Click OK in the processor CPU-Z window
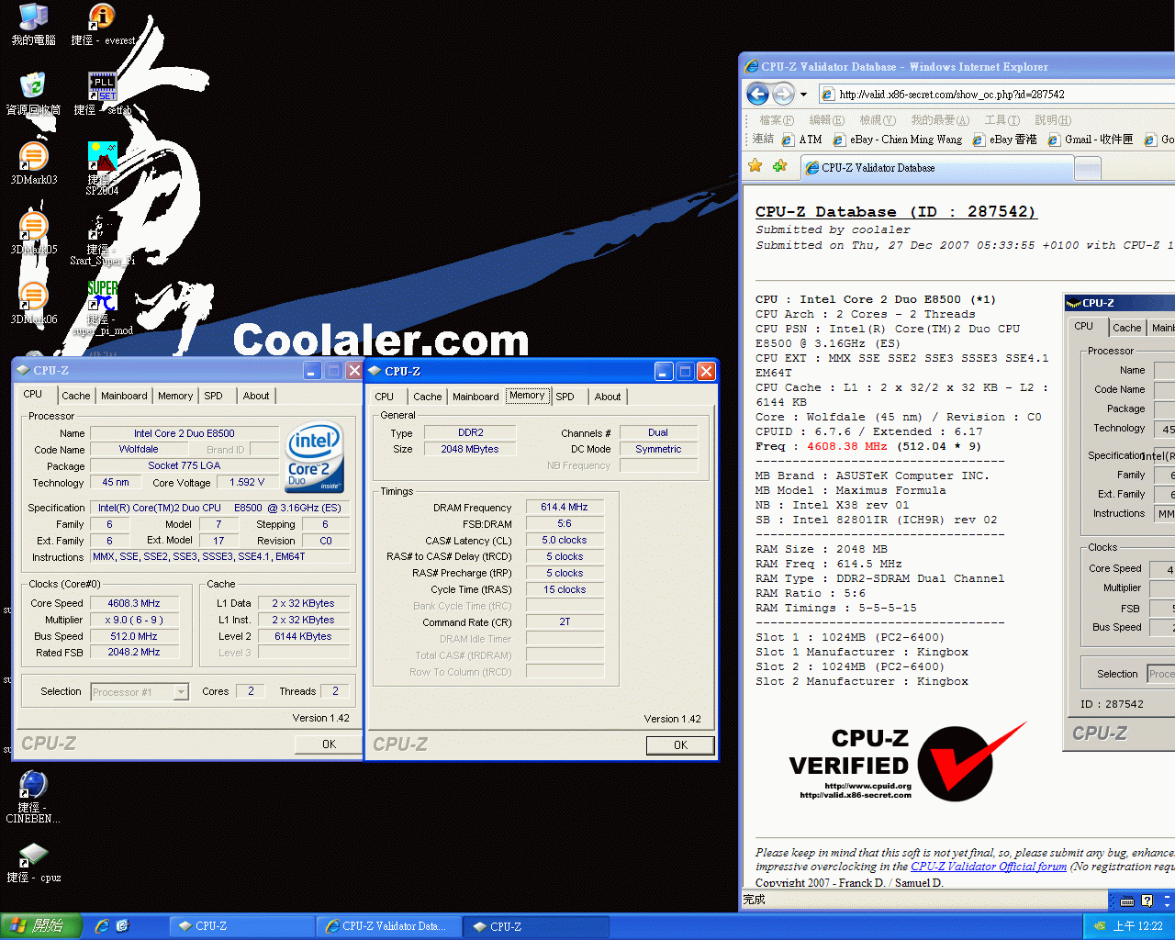This screenshot has height=940, width=1175. click(329, 744)
